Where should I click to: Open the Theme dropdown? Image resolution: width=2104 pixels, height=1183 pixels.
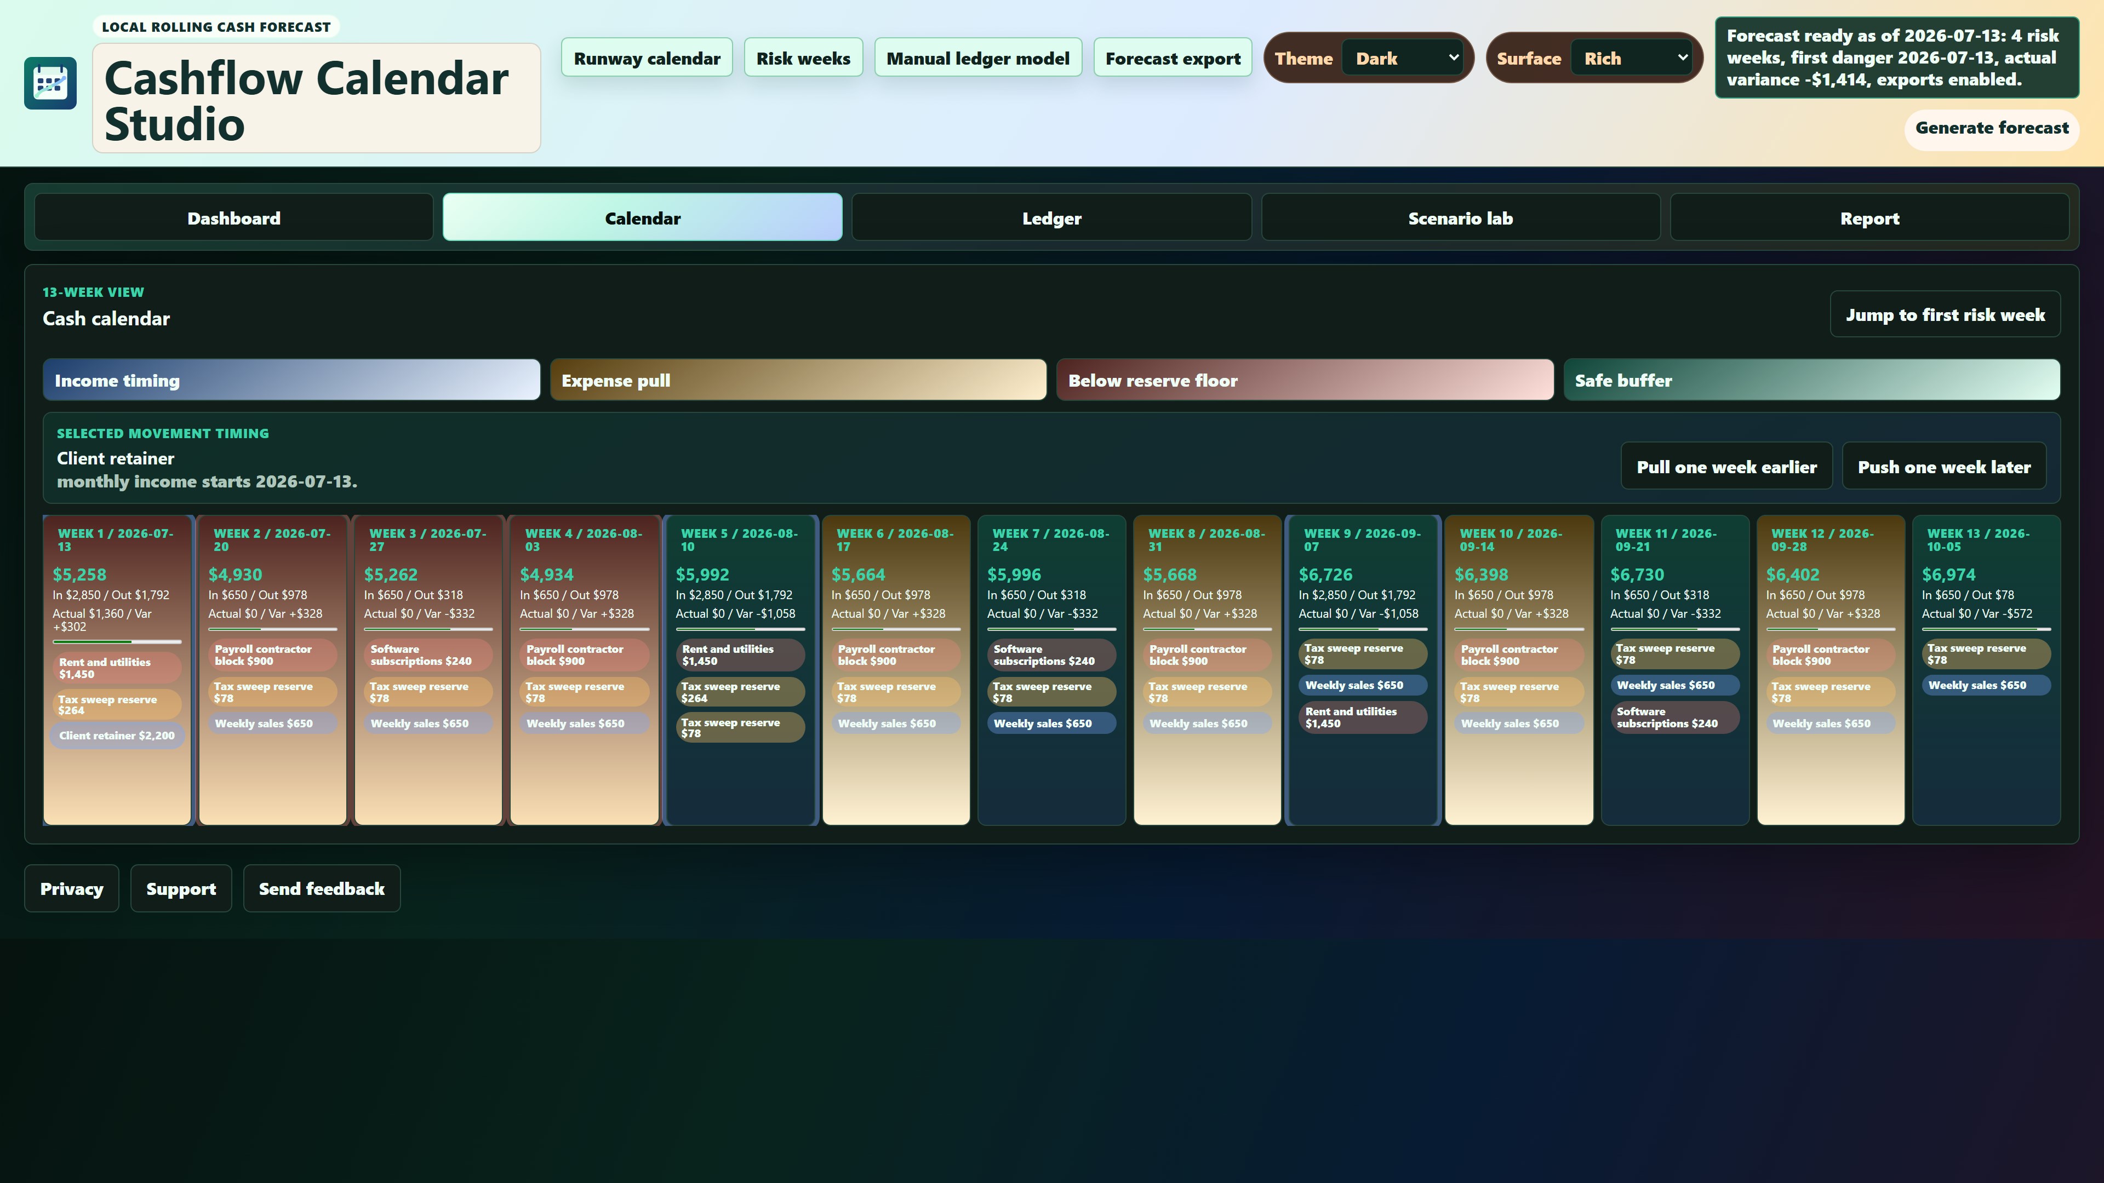click(1403, 59)
